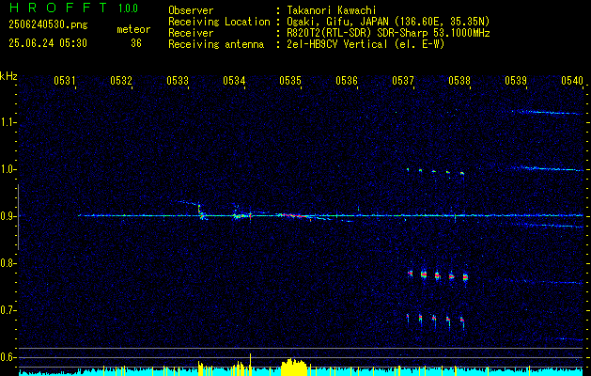Click the meteor label

pos(133,29)
